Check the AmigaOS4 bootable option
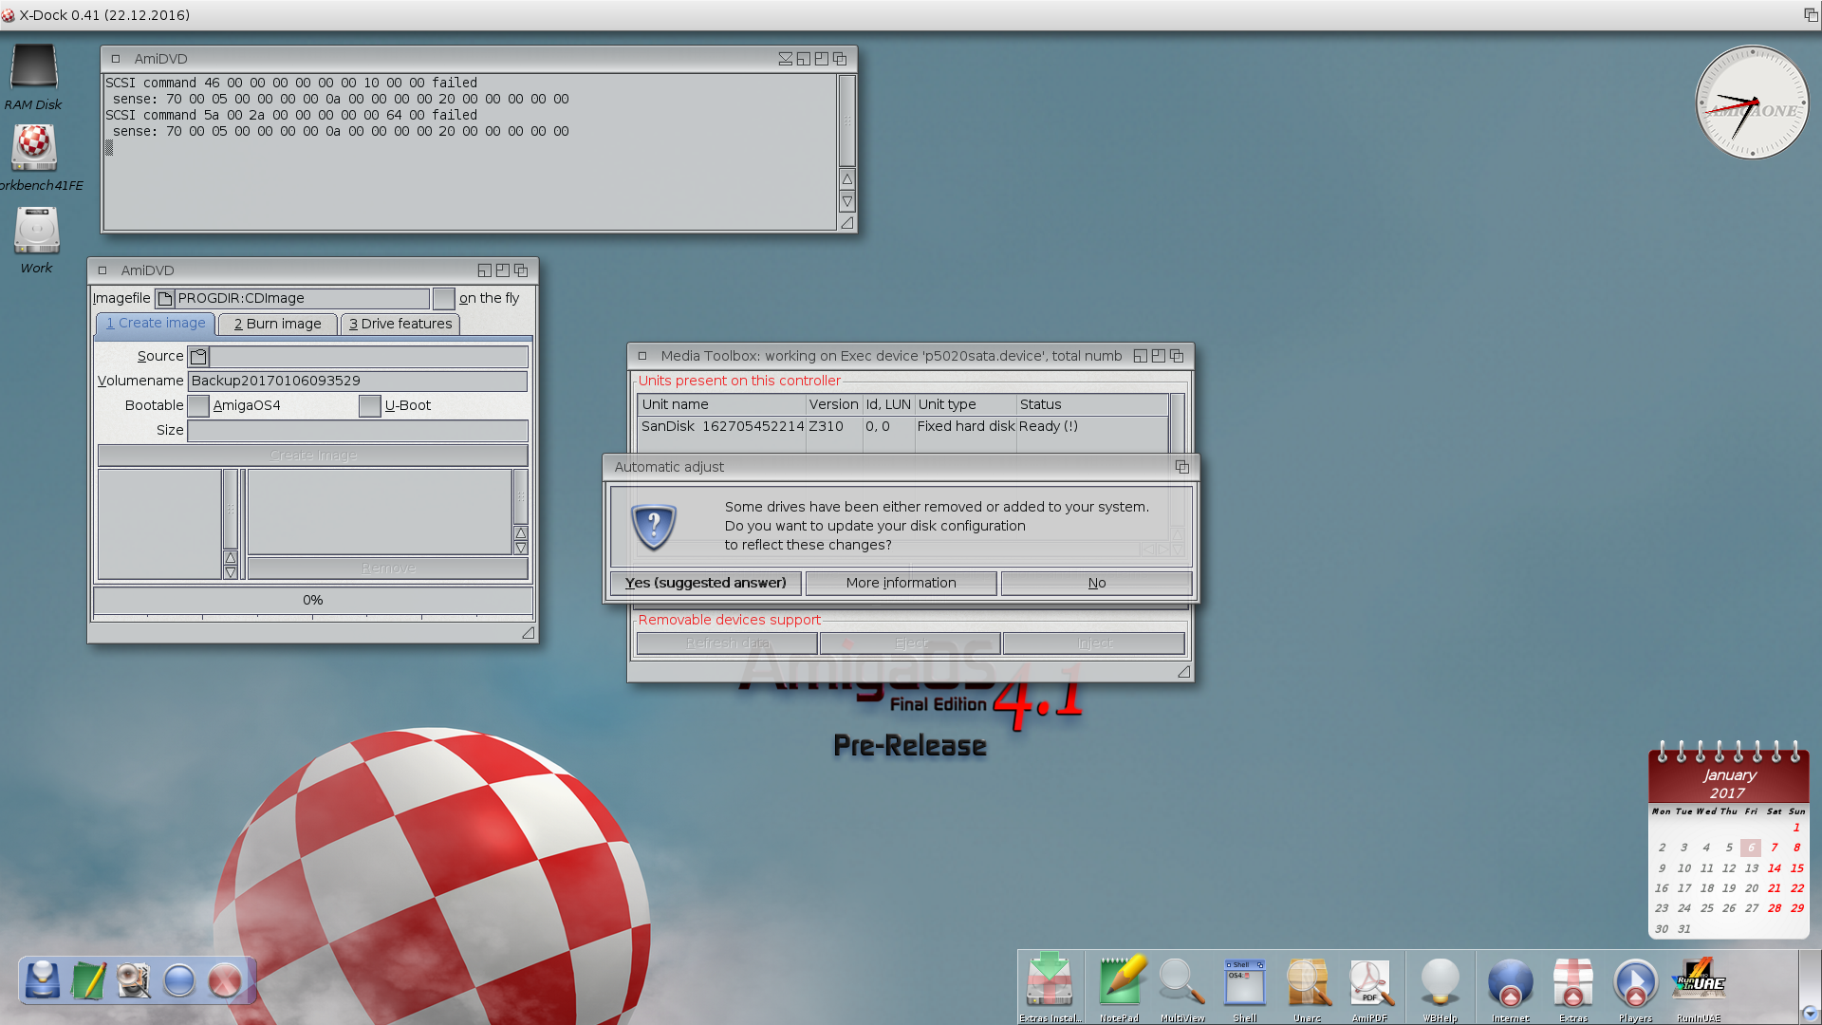The image size is (1822, 1025). (x=198, y=406)
